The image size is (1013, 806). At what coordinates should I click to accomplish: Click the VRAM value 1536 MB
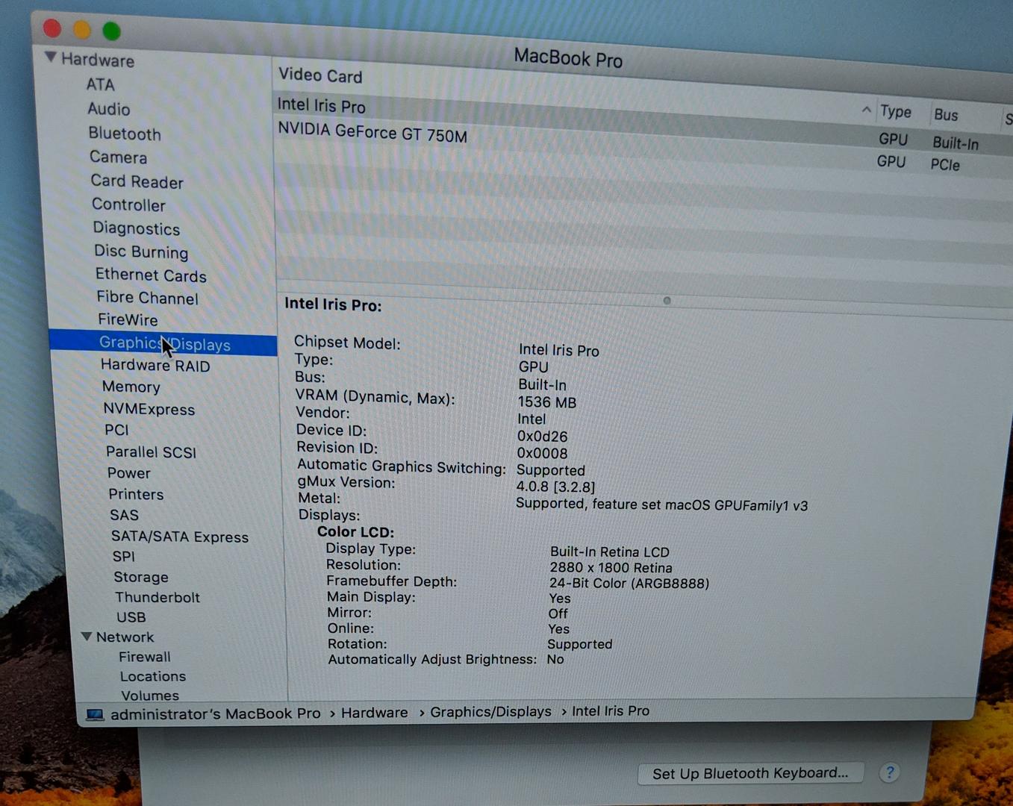pyautogui.click(x=547, y=402)
